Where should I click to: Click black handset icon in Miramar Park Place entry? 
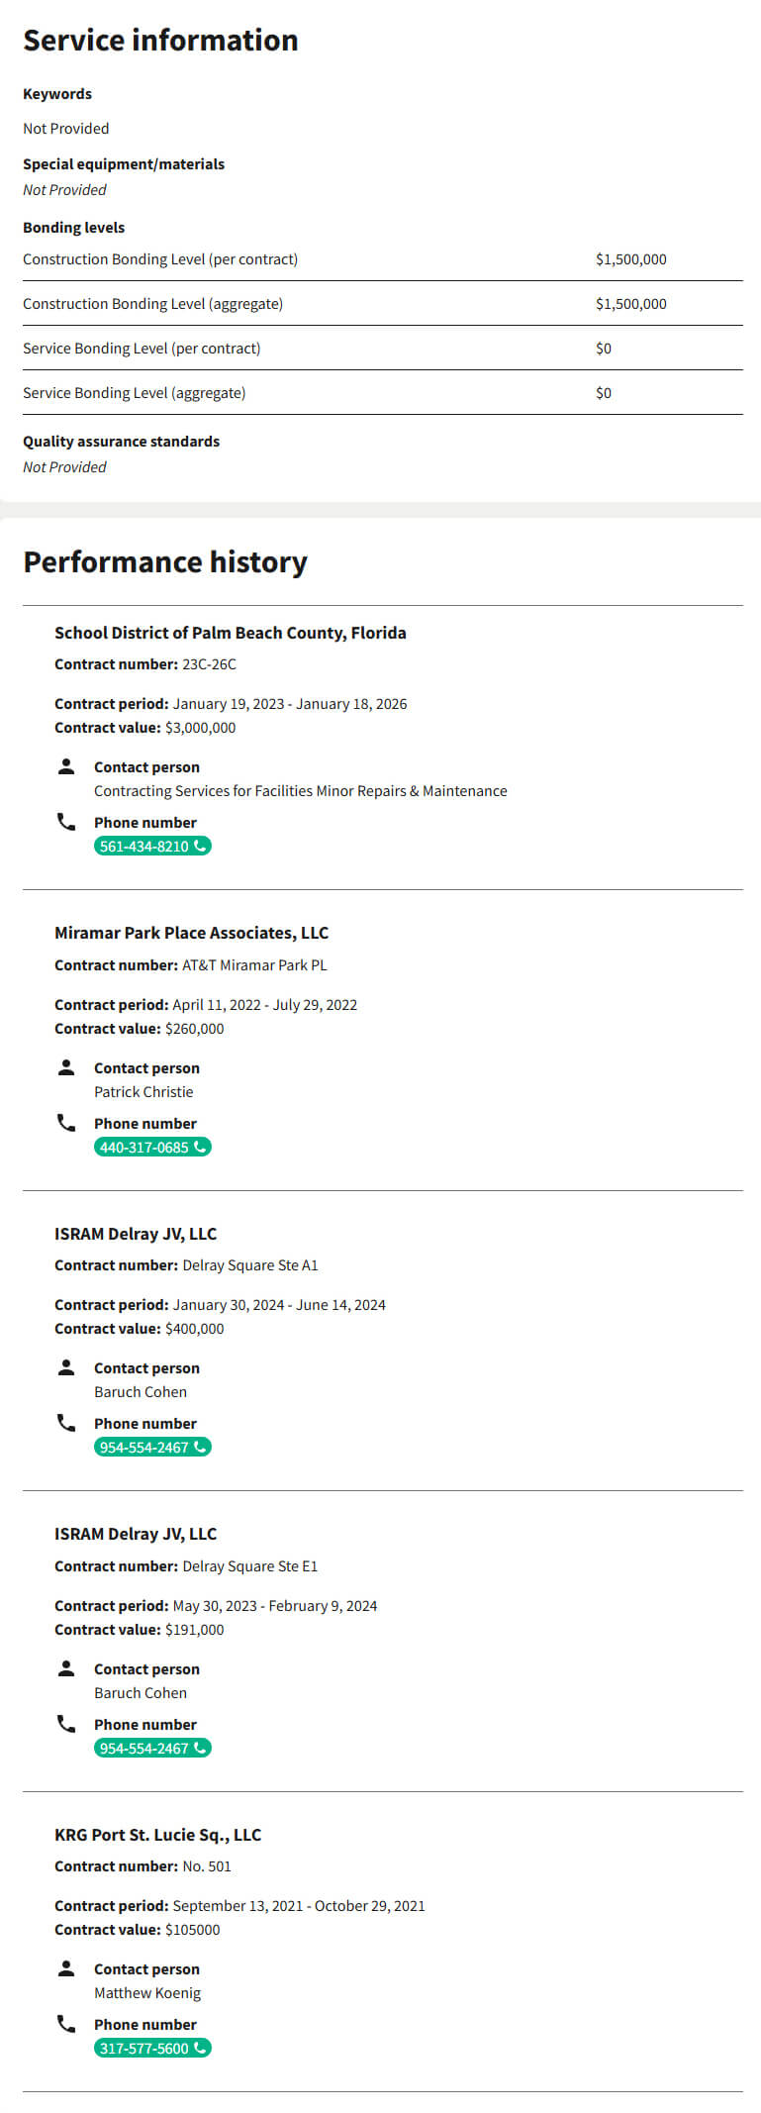coord(66,1123)
